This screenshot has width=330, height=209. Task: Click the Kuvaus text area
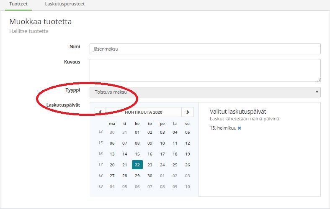coord(205,70)
